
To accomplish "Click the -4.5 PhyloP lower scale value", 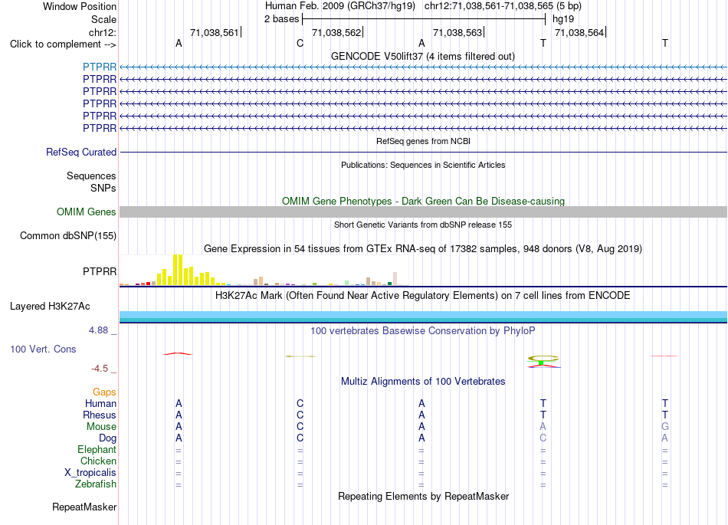I will point(100,369).
